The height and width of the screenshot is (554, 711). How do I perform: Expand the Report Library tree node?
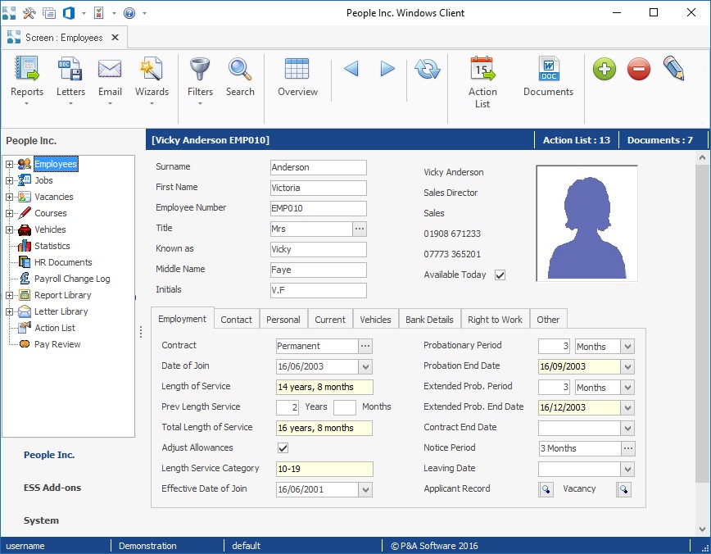[9, 295]
